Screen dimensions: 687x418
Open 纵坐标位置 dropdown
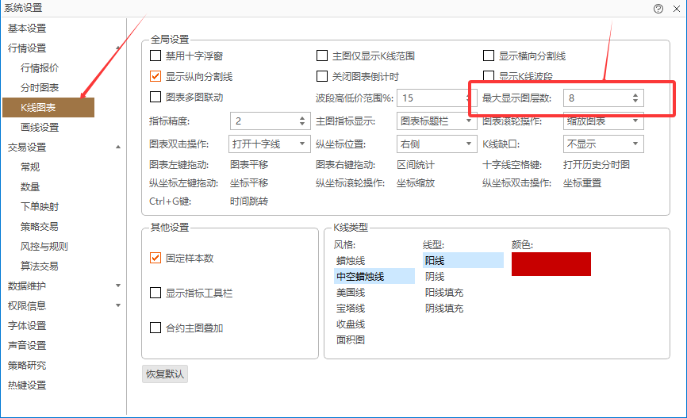click(436, 144)
